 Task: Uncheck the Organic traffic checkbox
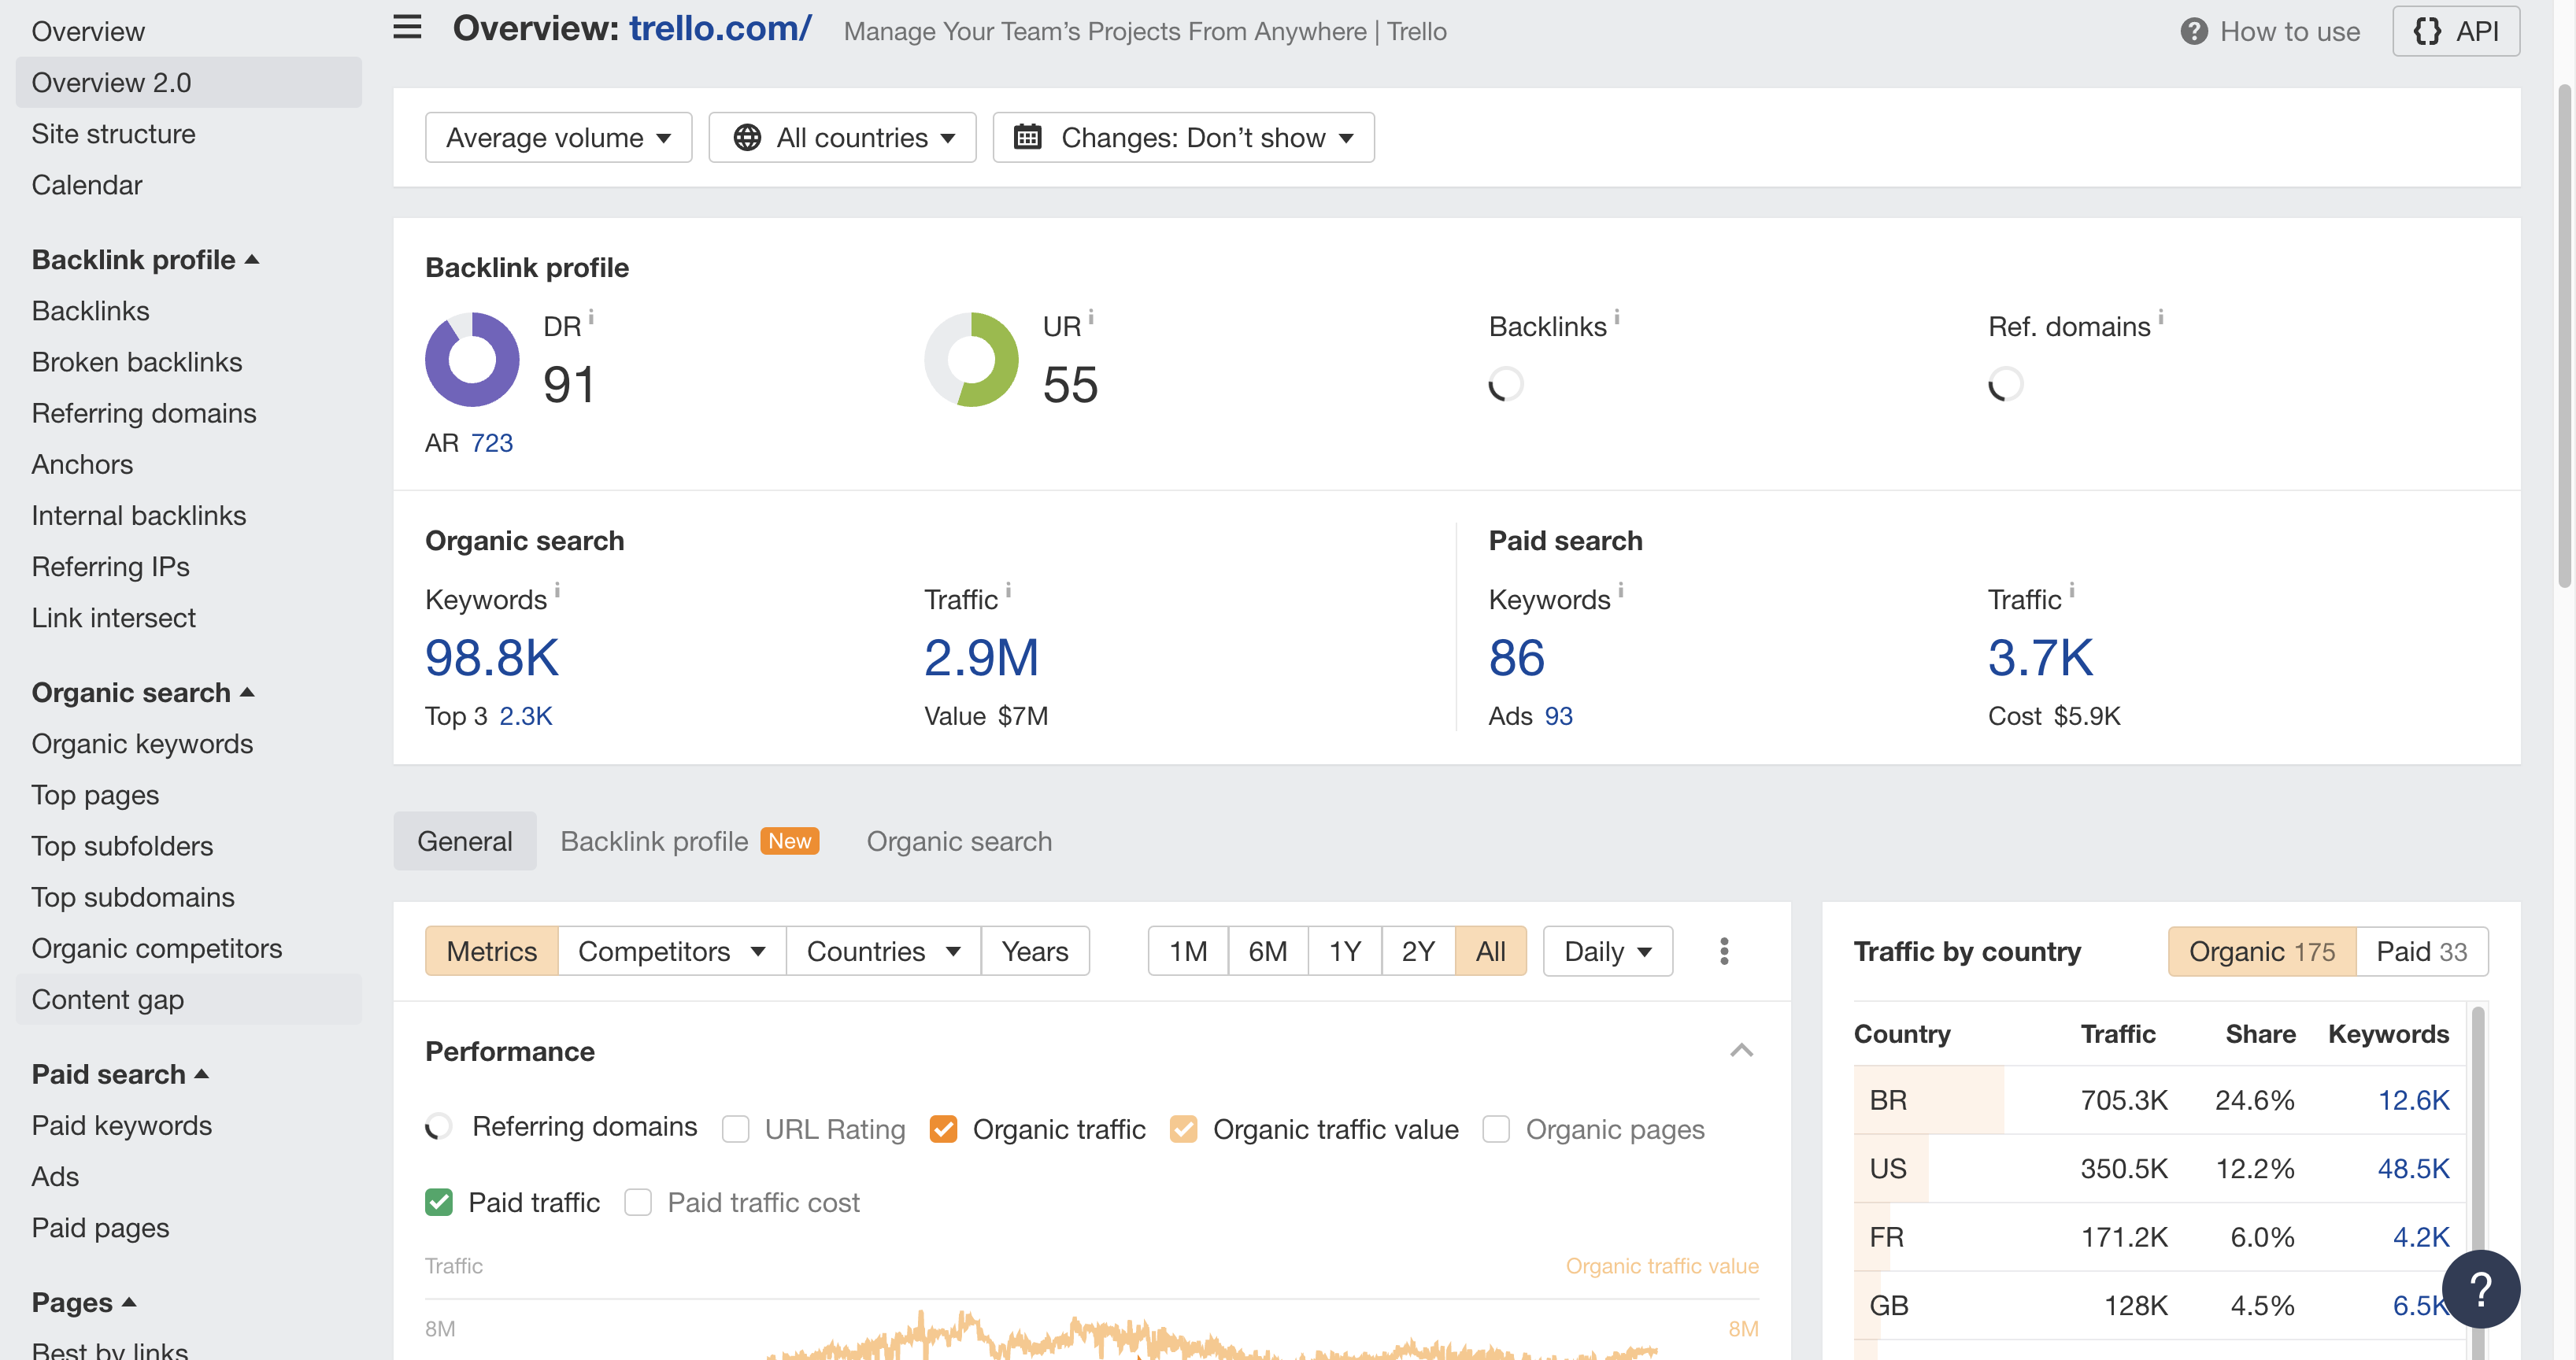(x=943, y=1129)
